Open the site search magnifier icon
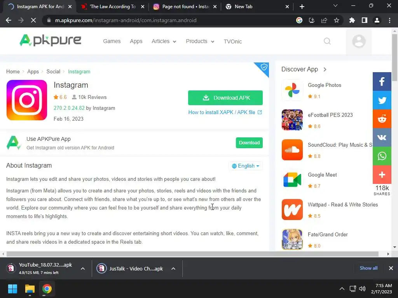398x298 pixels. coord(327,41)
